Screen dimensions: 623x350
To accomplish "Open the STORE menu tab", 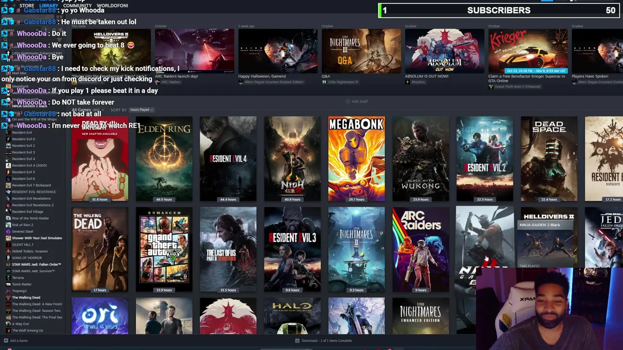I will point(27,5).
